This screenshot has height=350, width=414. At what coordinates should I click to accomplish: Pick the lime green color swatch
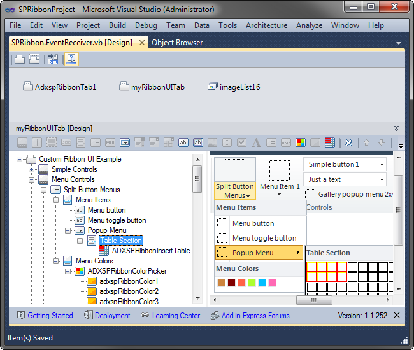[x=252, y=283]
